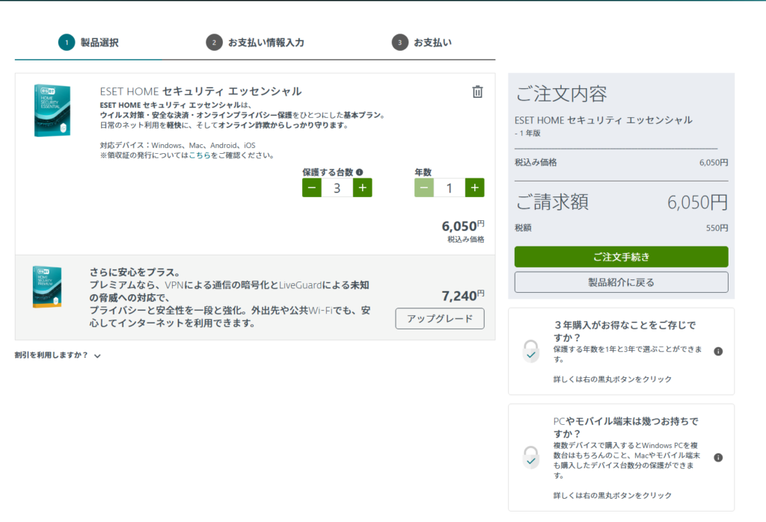The image size is (766, 522).
Task: Click the 税込み価格 6,050円 row in order summary
Action: (x=621, y=163)
